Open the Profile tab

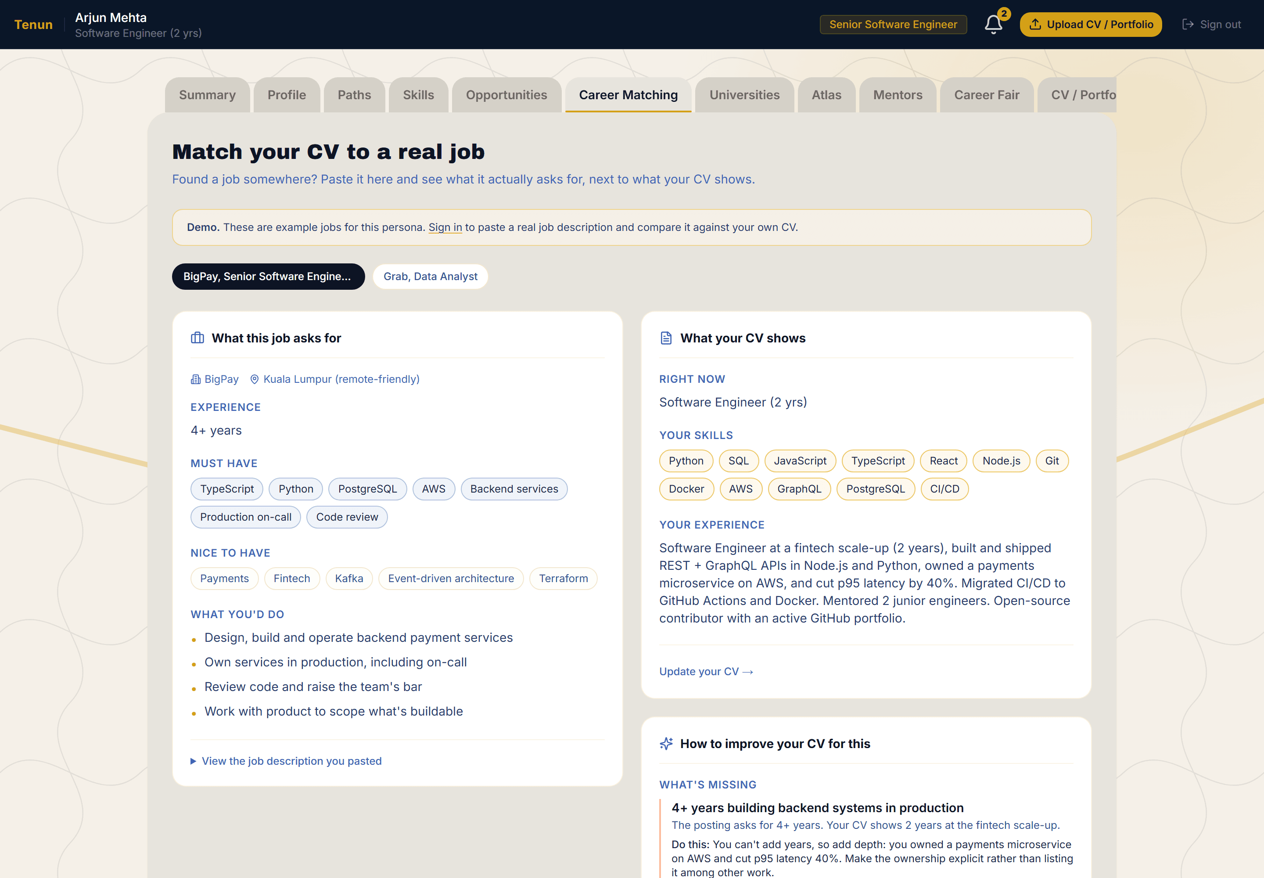pos(287,95)
